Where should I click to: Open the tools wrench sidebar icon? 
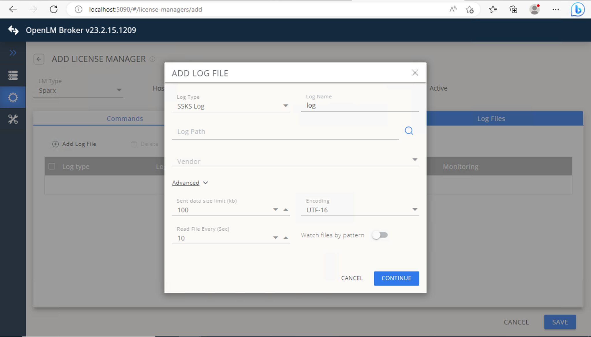[x=13, y=119]
